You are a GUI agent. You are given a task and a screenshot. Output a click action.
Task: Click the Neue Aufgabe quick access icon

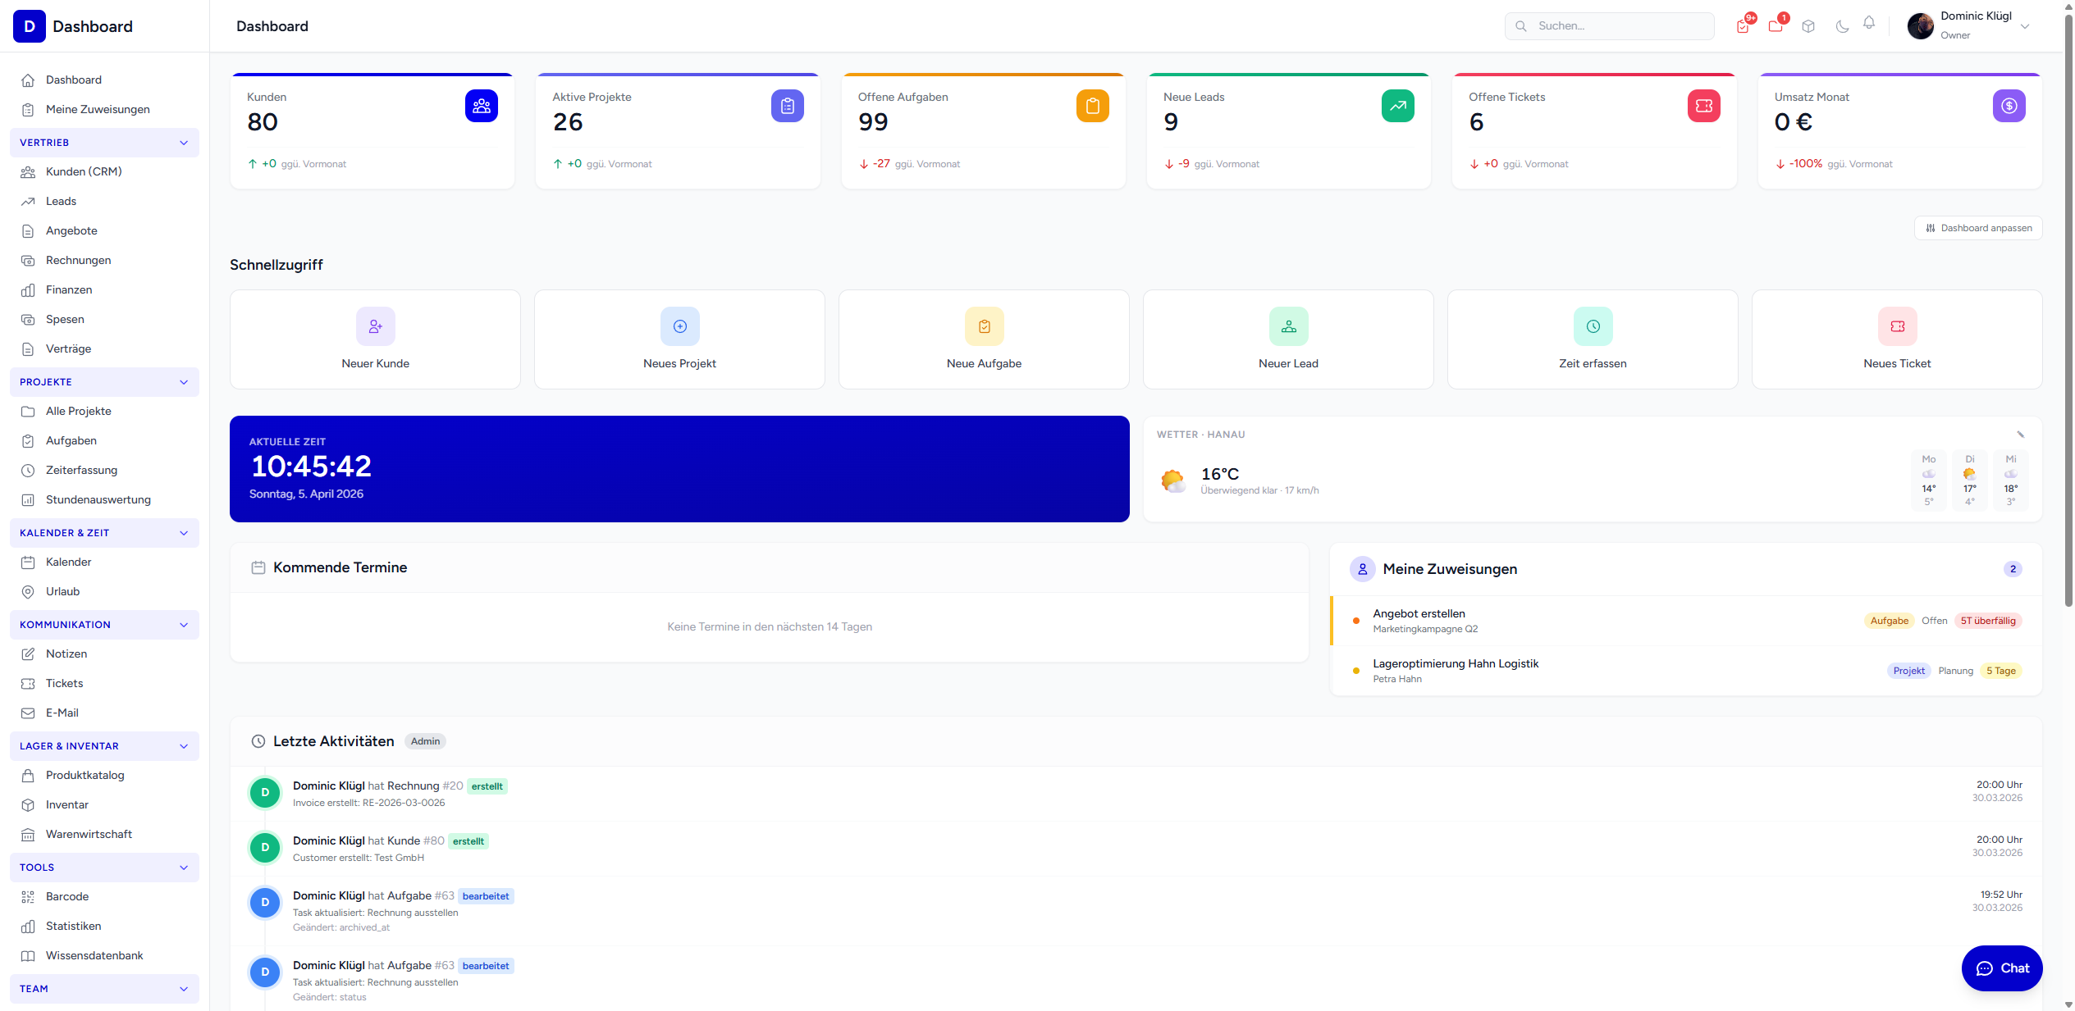tap(983, 326)
